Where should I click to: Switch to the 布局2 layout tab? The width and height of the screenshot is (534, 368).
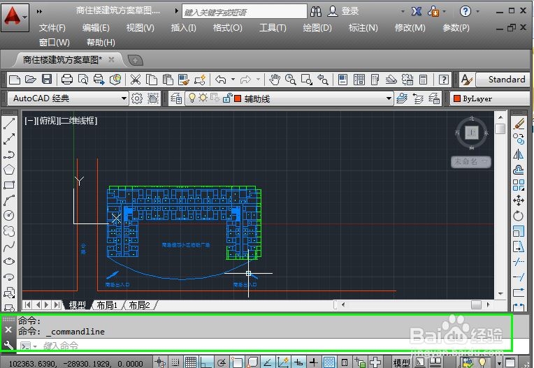coord(139,305)
